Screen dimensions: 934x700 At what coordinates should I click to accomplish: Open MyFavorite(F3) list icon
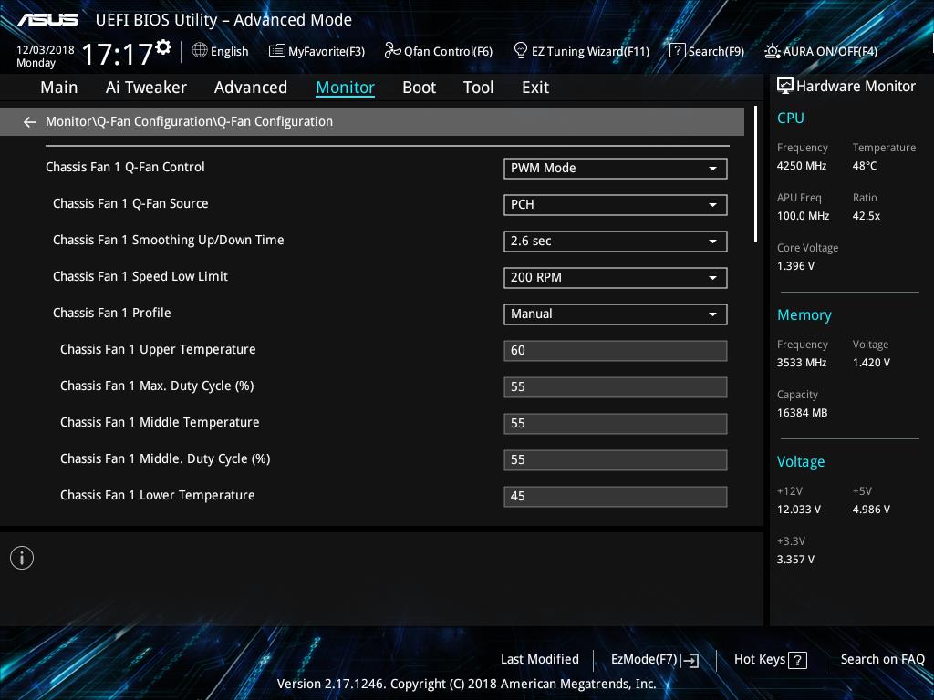pos(277,51)
